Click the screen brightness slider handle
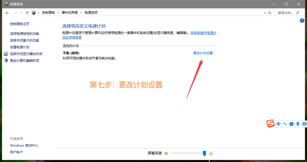This screenshot has height=162, width=307. click(204, 153)
